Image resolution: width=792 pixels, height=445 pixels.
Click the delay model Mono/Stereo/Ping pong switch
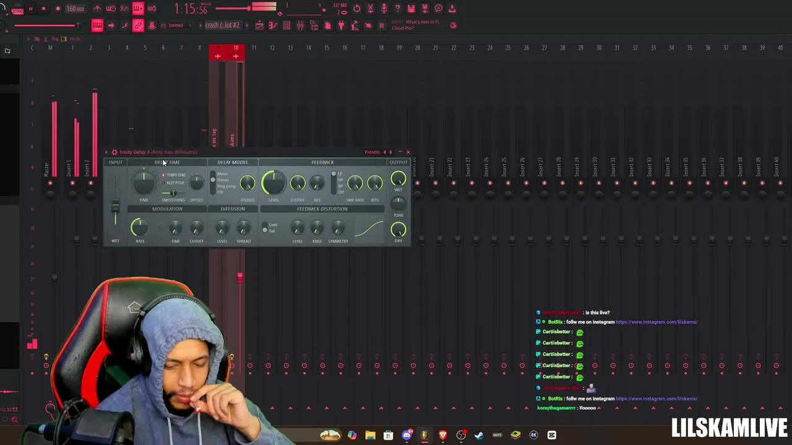click(213, 183)
